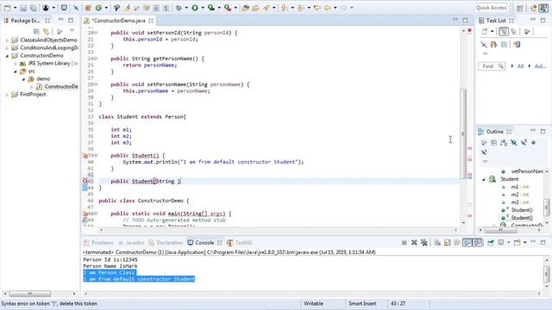Click the Save All toolbar icon

[33, 8]
